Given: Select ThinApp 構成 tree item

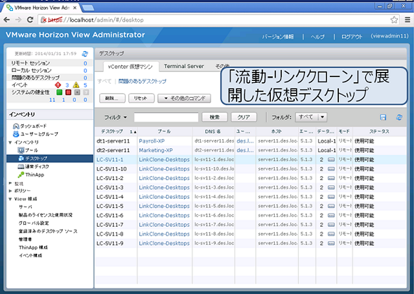Looking at the screenshot, I should 33,247.
